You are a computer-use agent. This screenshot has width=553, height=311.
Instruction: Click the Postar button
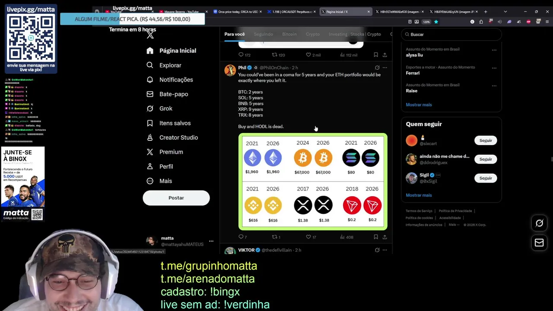(x=176, y=198)
